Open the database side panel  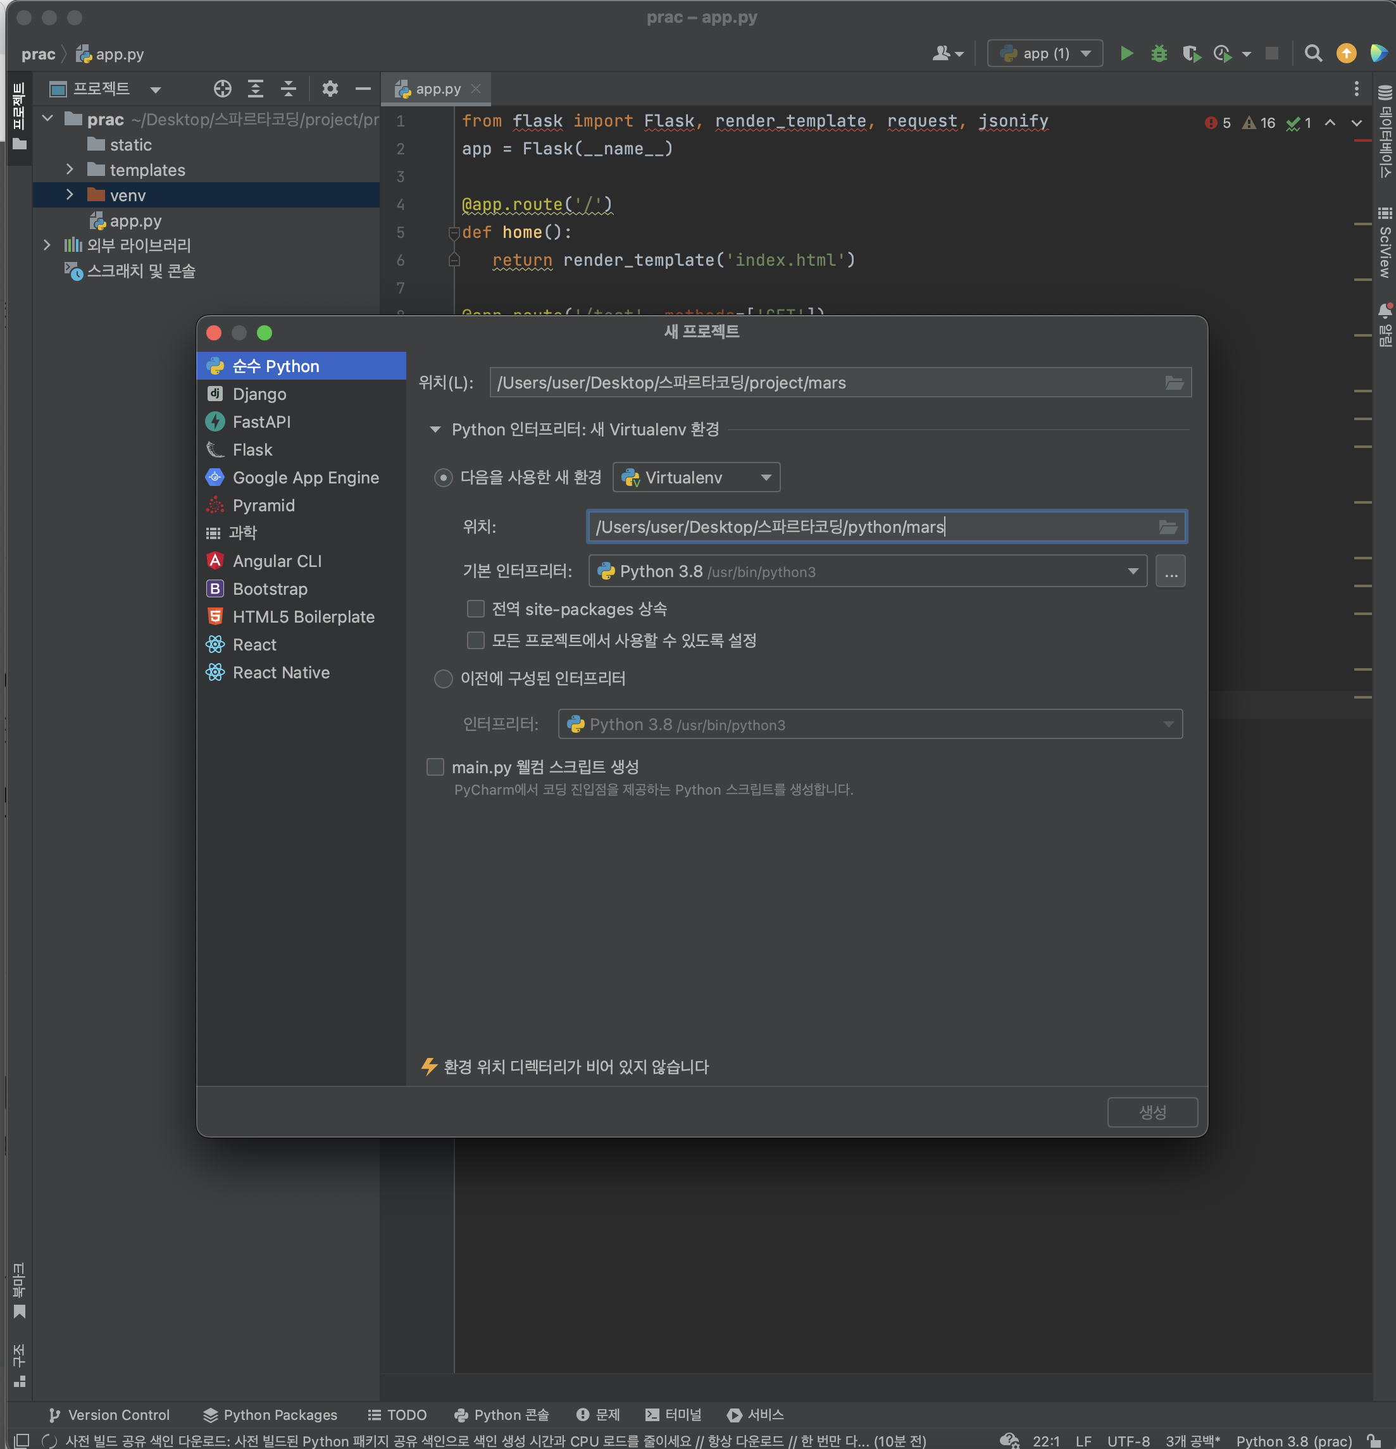click(1385, 132)
